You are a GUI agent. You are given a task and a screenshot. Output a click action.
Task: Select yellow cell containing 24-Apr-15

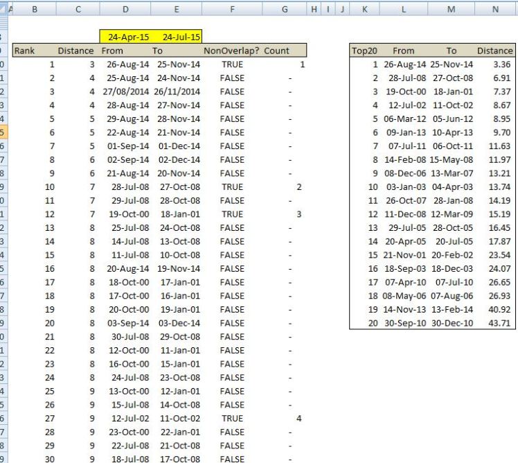[x=125, y=37]
